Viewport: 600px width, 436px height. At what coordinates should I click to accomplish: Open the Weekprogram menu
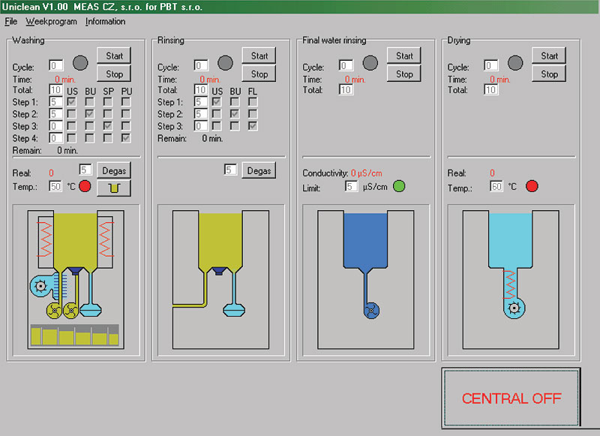coord(51,22)
